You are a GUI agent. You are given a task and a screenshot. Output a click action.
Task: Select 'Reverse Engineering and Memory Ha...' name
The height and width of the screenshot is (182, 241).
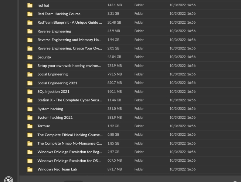69,40
